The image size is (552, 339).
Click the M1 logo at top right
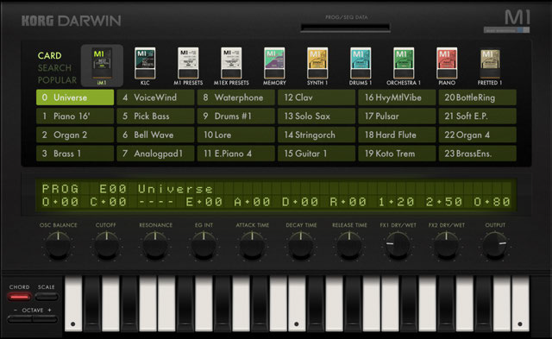click(x=517, y=17)
